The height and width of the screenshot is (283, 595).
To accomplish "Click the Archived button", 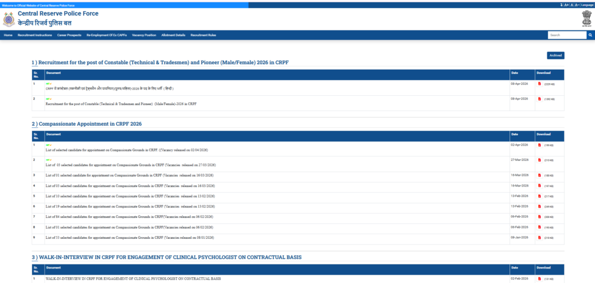I will [555, 55].
